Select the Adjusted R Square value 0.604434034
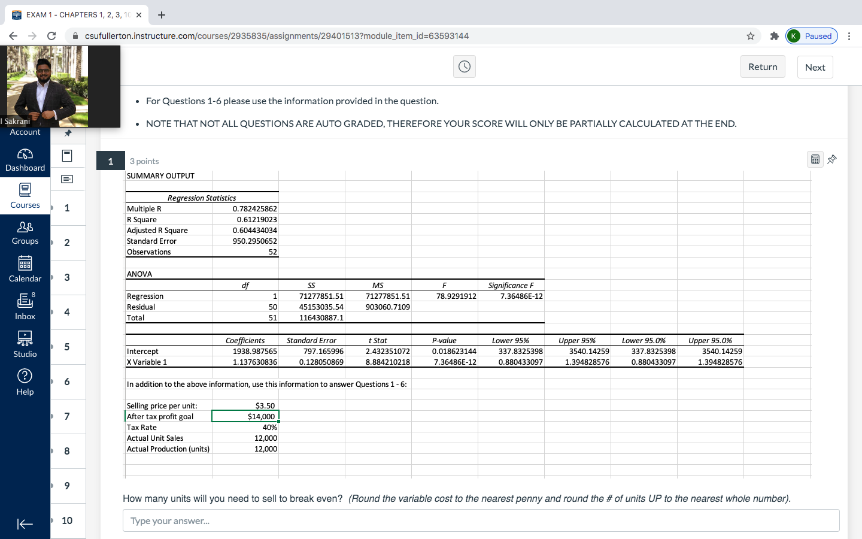The image size is (862, 539). click(x=255, y=230)
